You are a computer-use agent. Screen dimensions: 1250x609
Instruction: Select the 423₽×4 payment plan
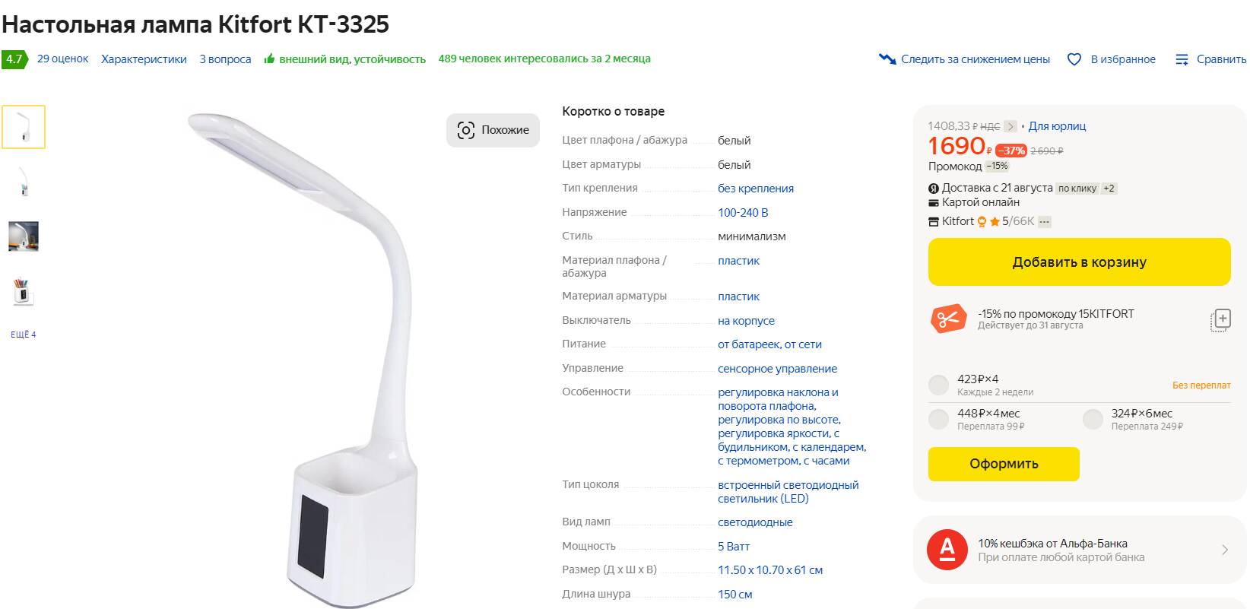[939, 385]
